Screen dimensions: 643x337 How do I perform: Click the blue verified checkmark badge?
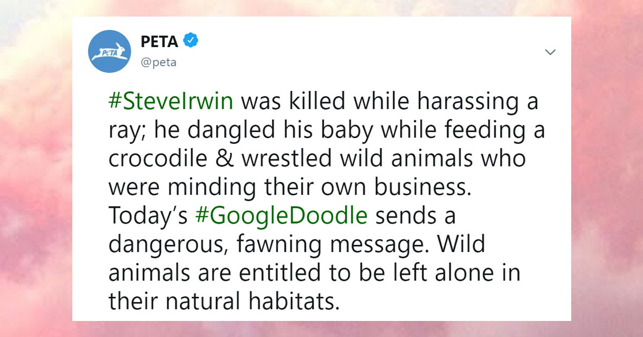tap(191, 41)
